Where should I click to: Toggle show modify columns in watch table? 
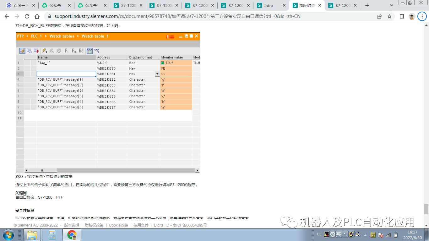[22, 51]
